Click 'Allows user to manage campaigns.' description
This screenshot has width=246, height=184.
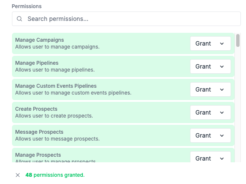pyautogui.click(x=57, y=47)
